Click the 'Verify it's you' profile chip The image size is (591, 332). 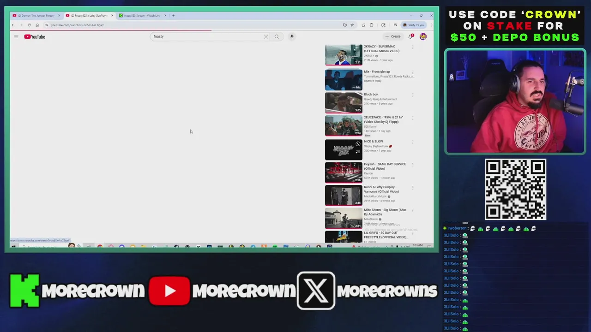pyautogui.click(x=413, y=25)
